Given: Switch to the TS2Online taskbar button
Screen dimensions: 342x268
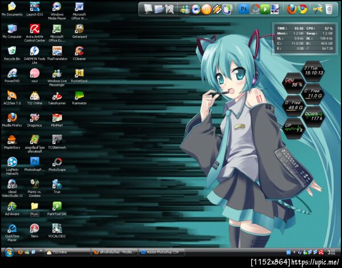Looking at the screenshot, I should (67, 252).
